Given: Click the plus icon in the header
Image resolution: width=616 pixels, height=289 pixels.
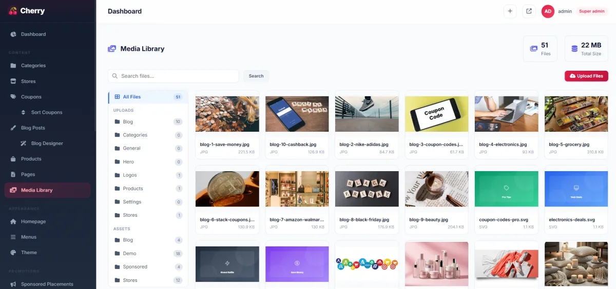Looking at the screenshot, I should [510, 11].
